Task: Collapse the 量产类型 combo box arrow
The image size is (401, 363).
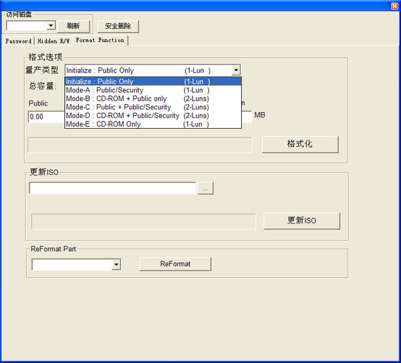Action: click(236, 70)
